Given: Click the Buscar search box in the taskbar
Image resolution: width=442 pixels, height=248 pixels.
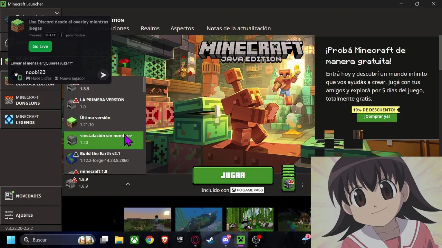Looking at the screenshot, I should (58, 240).
